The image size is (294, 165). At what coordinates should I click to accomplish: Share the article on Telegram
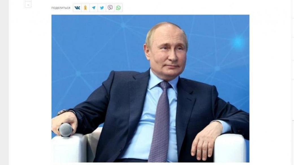click(x=94, y=8)
